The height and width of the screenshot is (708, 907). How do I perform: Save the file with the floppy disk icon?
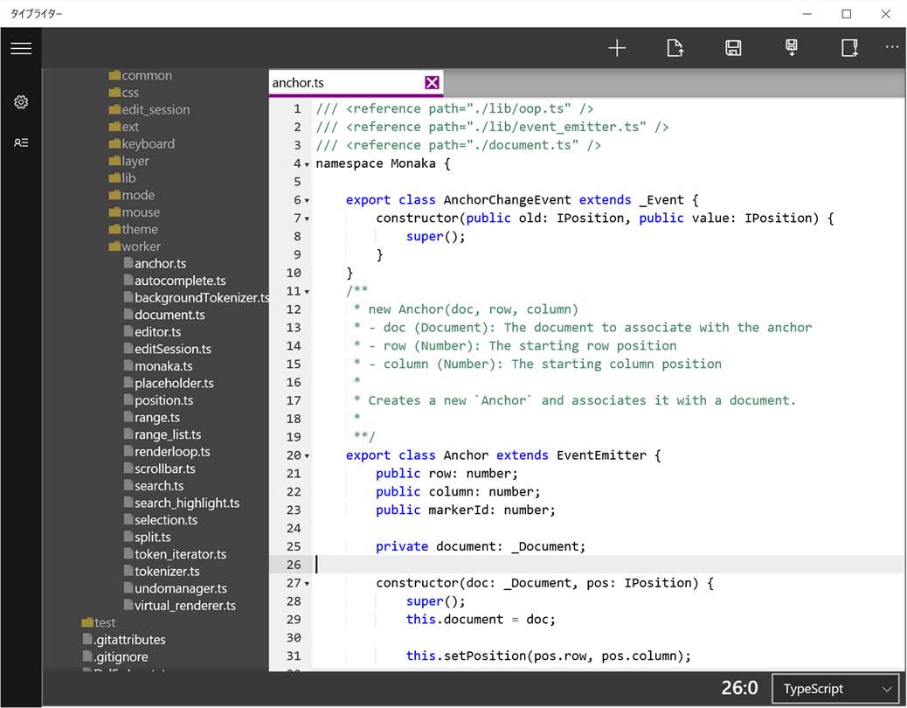(x=734, y=49)
